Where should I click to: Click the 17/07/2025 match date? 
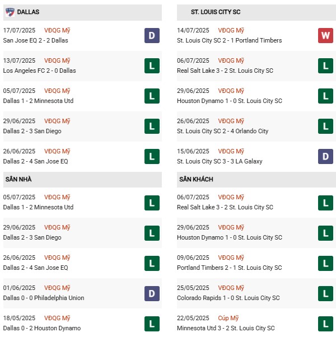click(19, 30)
